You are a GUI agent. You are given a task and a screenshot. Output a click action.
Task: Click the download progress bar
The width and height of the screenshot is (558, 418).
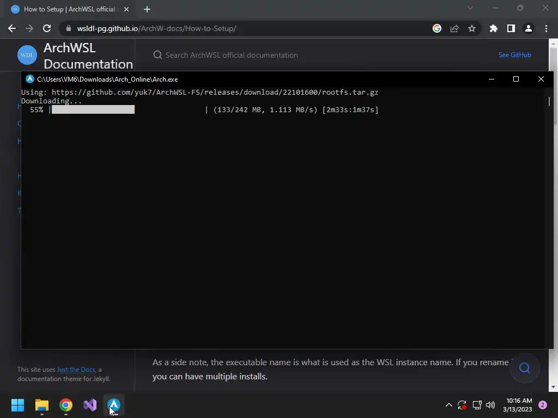(128, 109)
